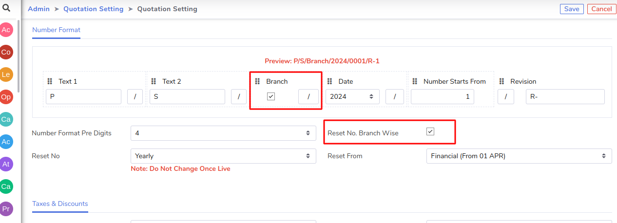Viewport: 617px width, 223px height.
Task: Switch to the Number Format tab
Action: pos(56,30)
